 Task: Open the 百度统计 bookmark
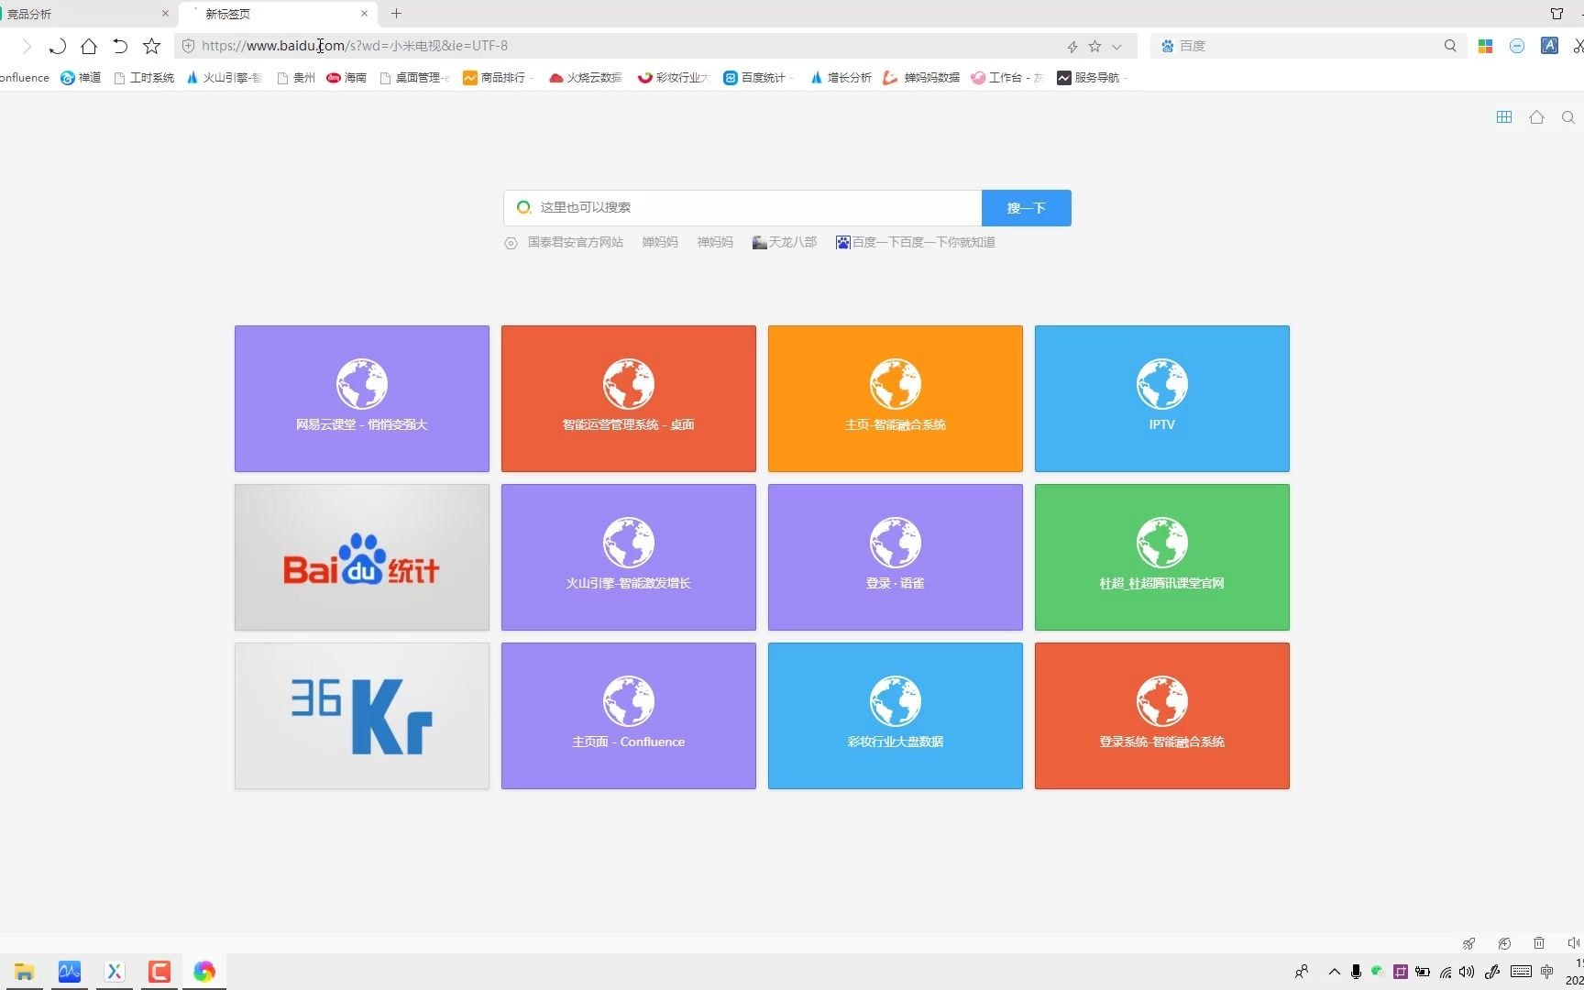click(758, 78)
